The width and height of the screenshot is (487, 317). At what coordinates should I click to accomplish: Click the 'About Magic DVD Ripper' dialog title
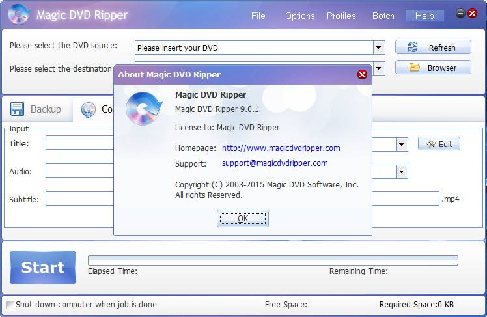pos(169,74)
